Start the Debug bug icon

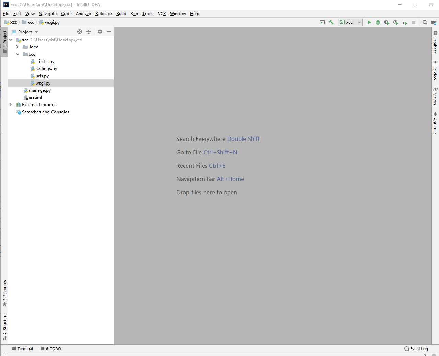[378, 22]
